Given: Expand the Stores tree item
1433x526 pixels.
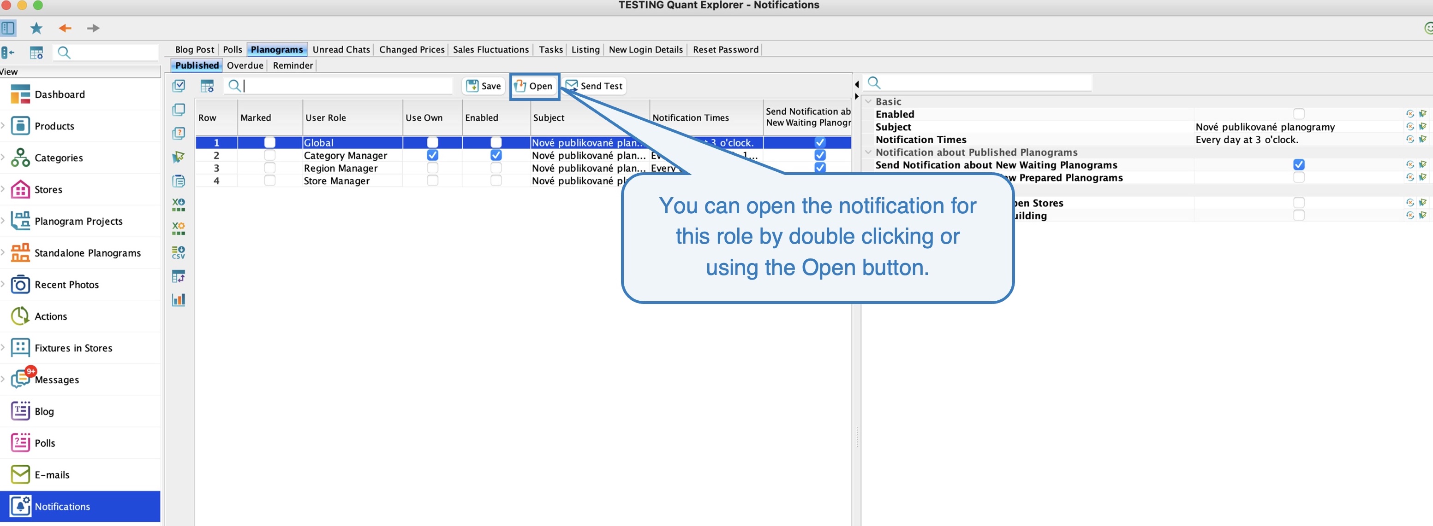Looking at the screenshot, I should (3, 189).
